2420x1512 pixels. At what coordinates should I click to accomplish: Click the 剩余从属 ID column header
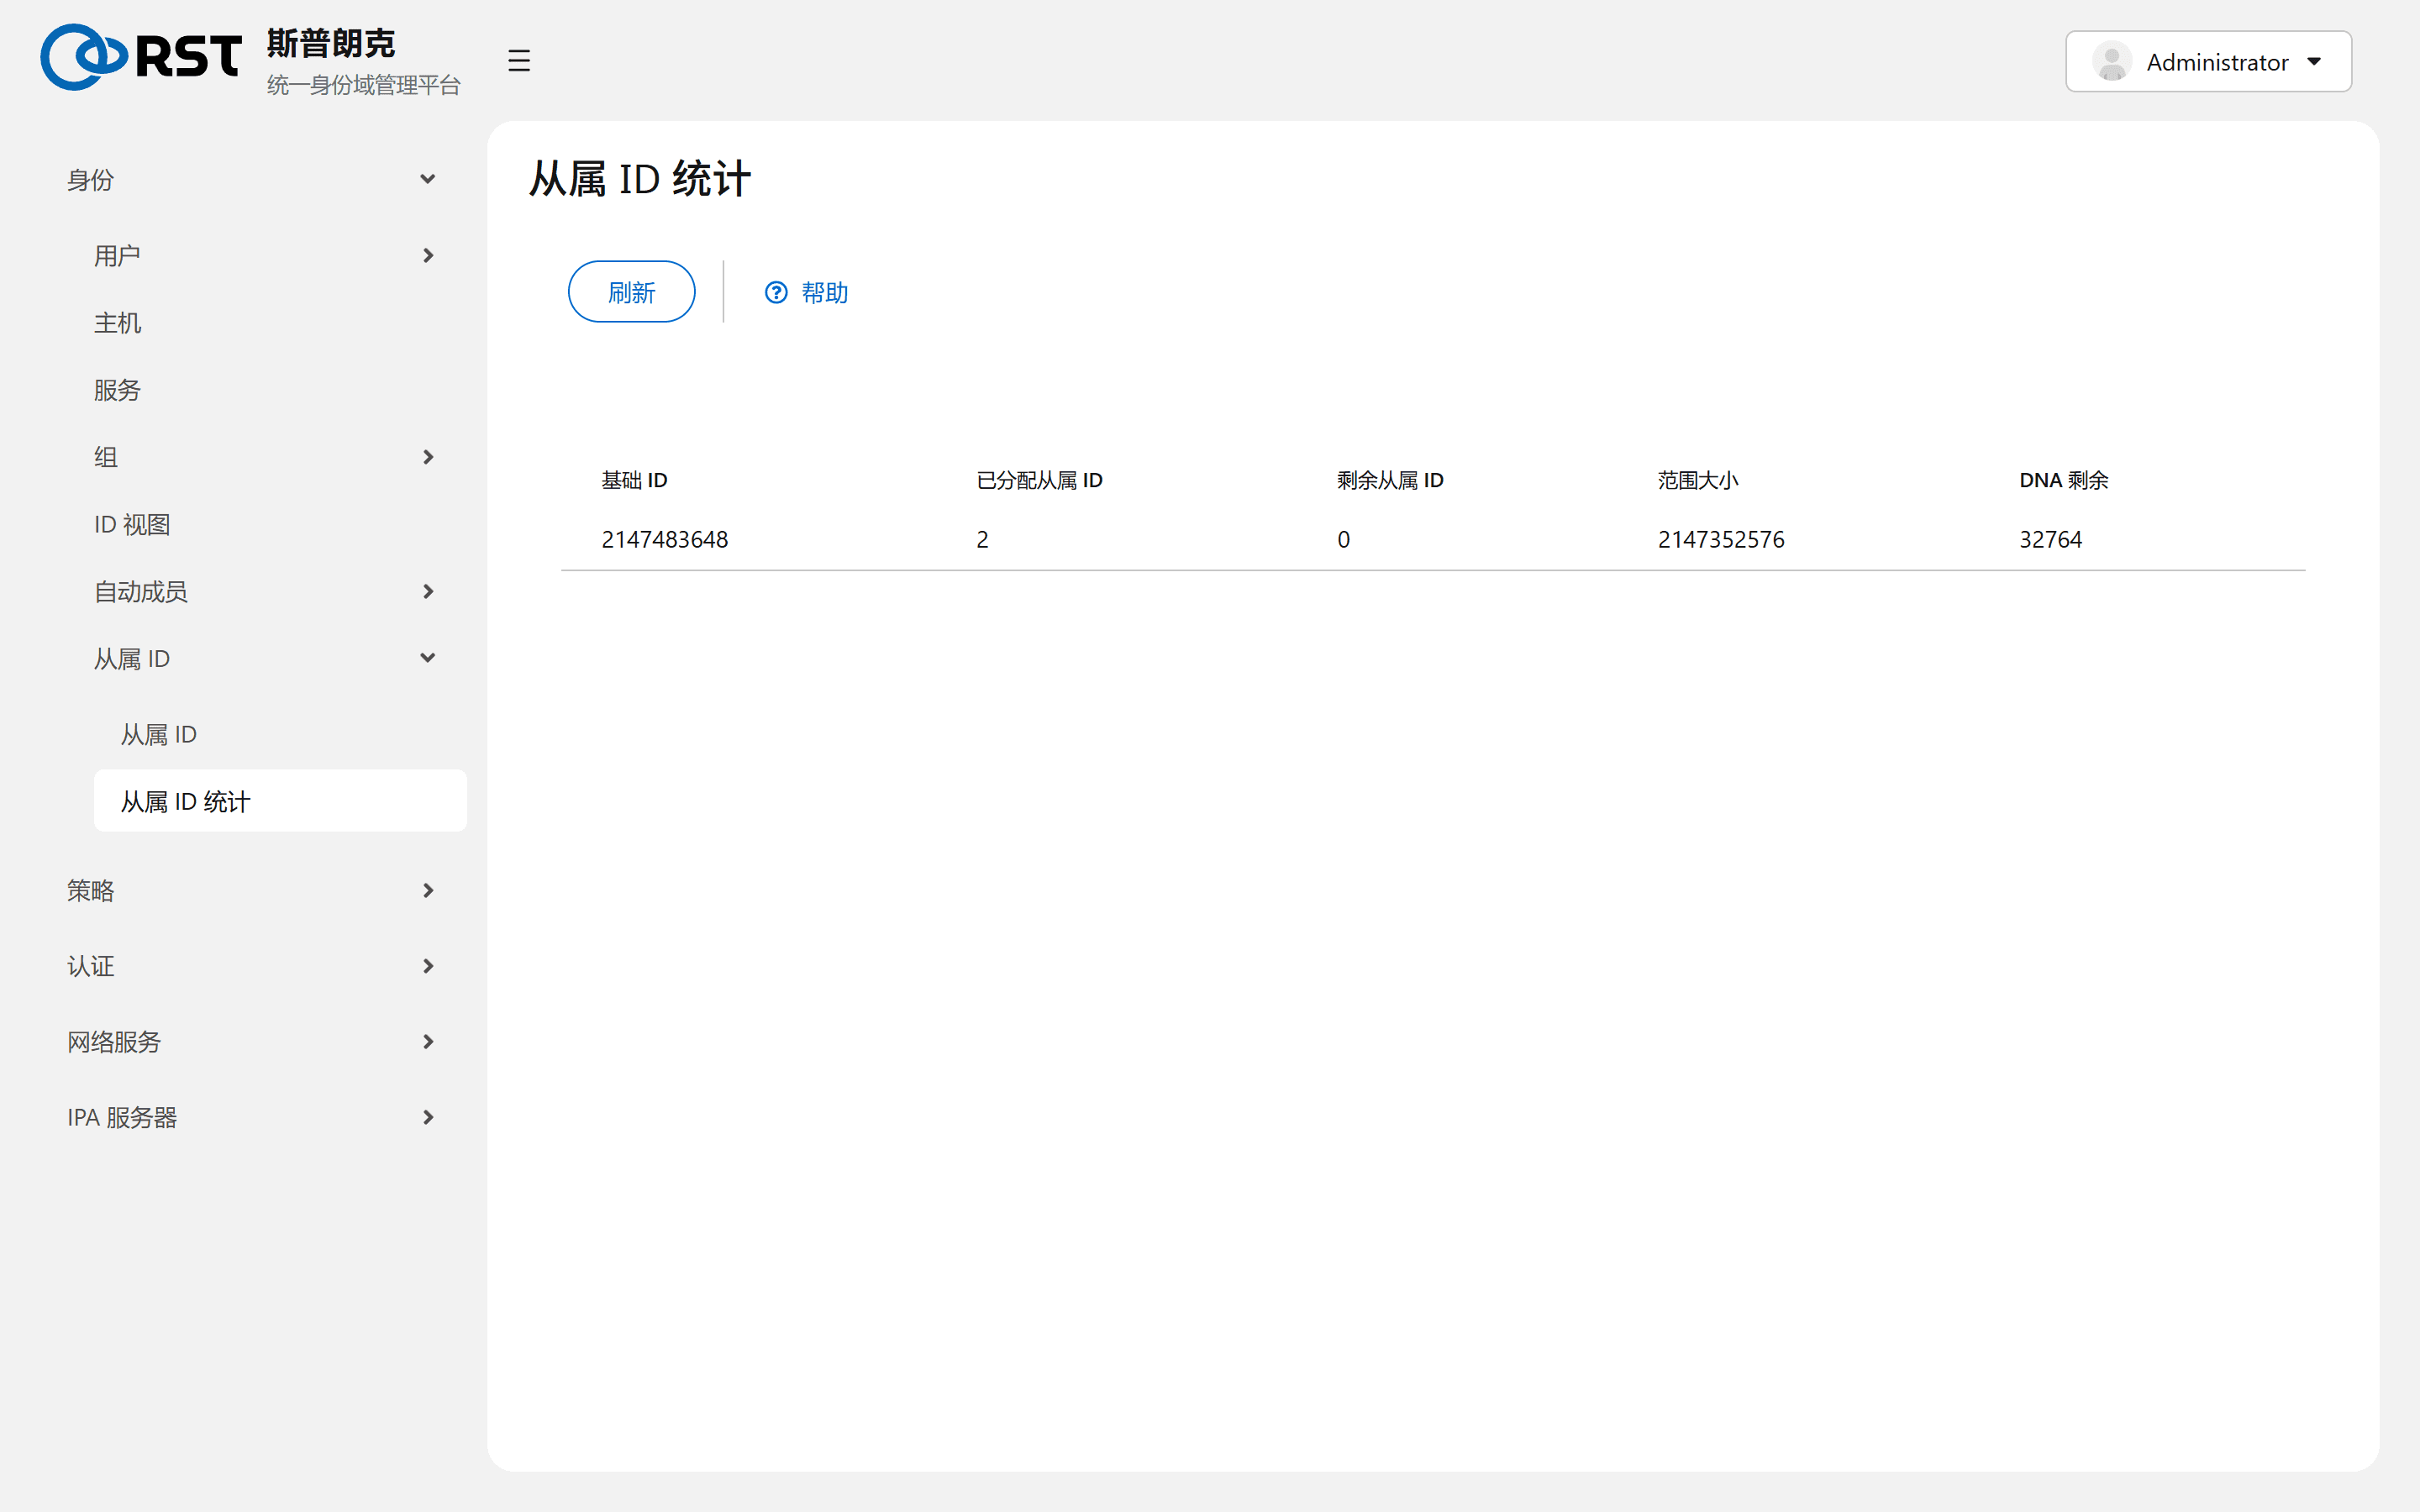1390,480
